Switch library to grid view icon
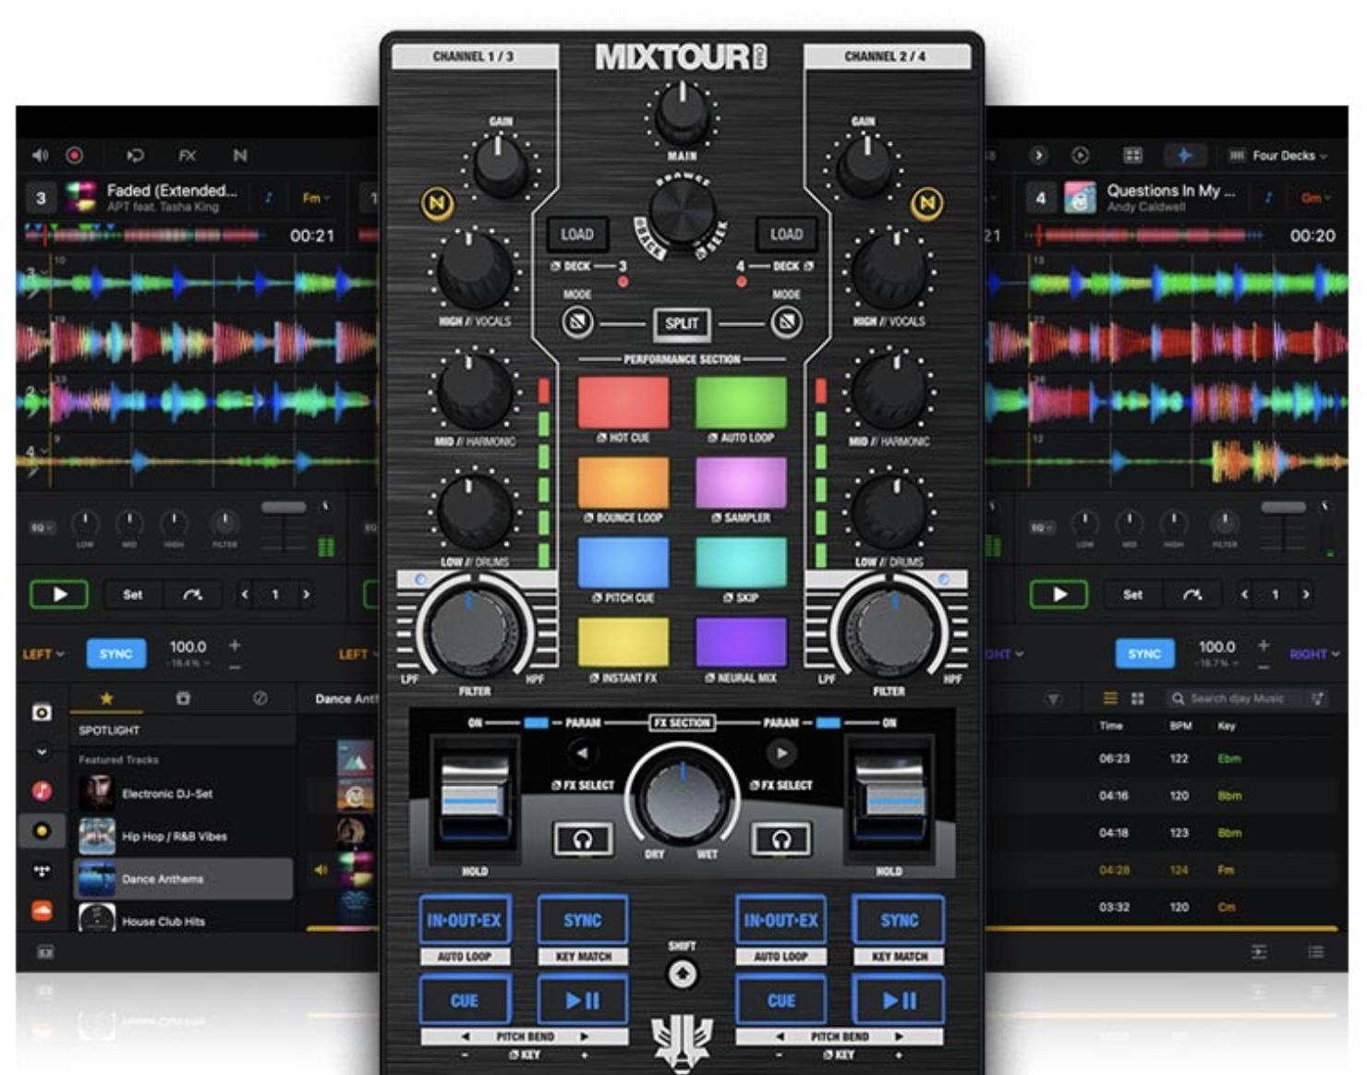 pyautogui.click(x=1138, y=699)
